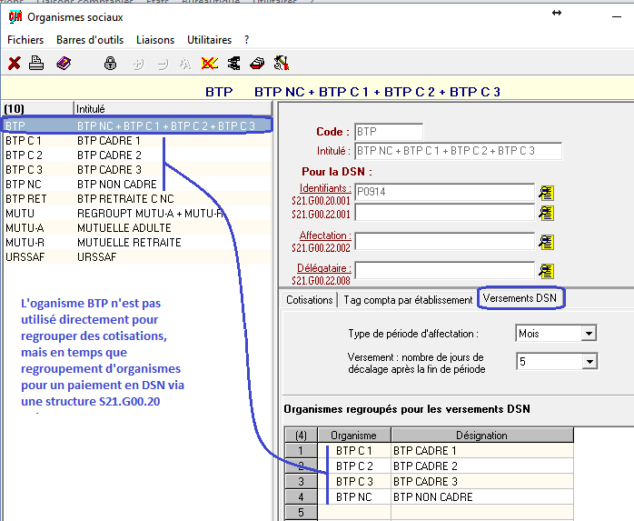Select the URSSAF list row

pyautogui.click(x=136, y=257)
